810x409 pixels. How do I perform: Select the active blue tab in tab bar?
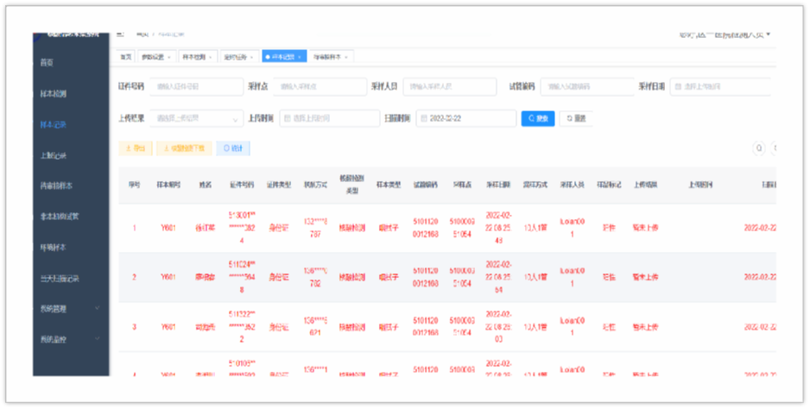282,57
